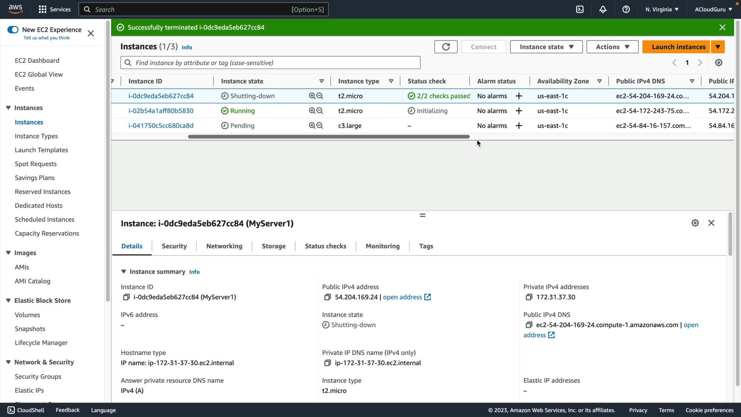Viewport: 741px width, 417px height.
Task: Copy the public IPv4 address 54.204.169.24
Action: pyautogui.click(x=327, y=297)
